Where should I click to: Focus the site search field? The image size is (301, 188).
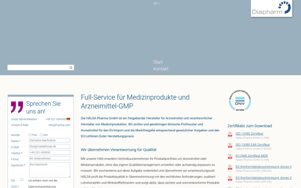41,68
